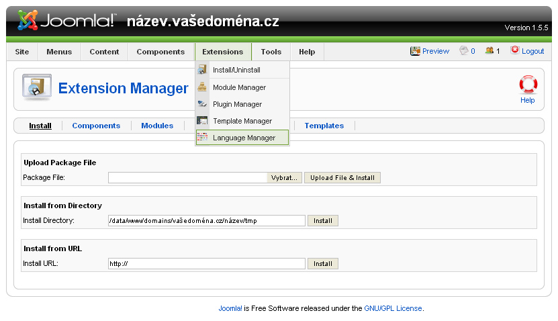558x321 pixels.
Task: Click the Help lifebuoy icon
Action: pyautogui.click(x=528, y=85)
